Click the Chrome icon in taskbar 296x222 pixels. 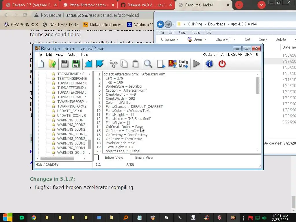pyautogui.click(x=34, y=218)
